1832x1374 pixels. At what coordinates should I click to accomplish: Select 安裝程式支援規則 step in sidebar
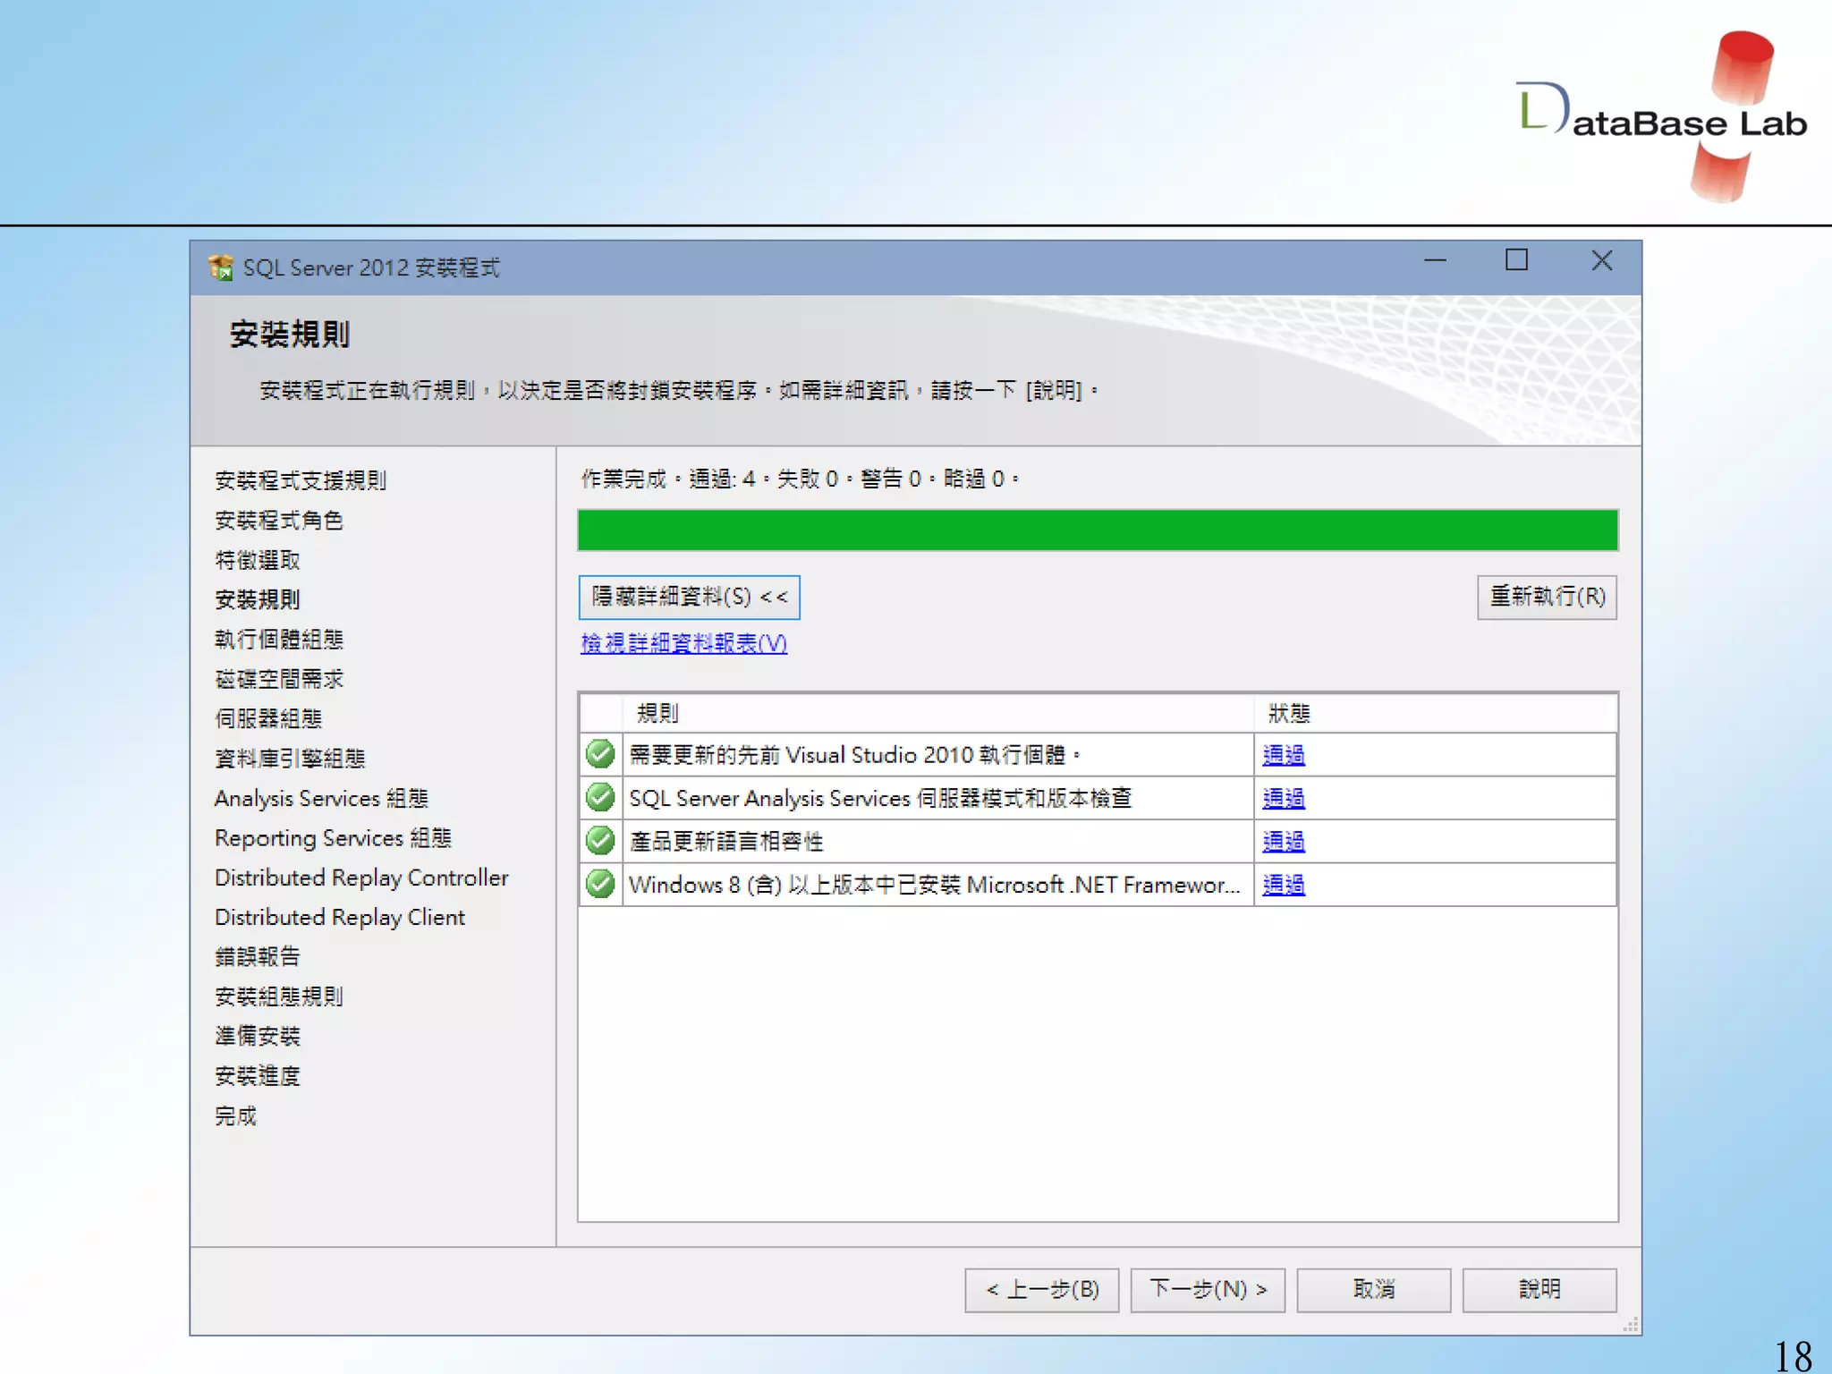(x=301, y=480)
